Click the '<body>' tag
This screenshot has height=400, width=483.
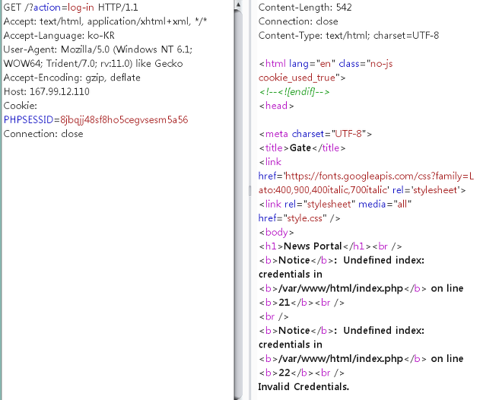click(x=276, y=232)
